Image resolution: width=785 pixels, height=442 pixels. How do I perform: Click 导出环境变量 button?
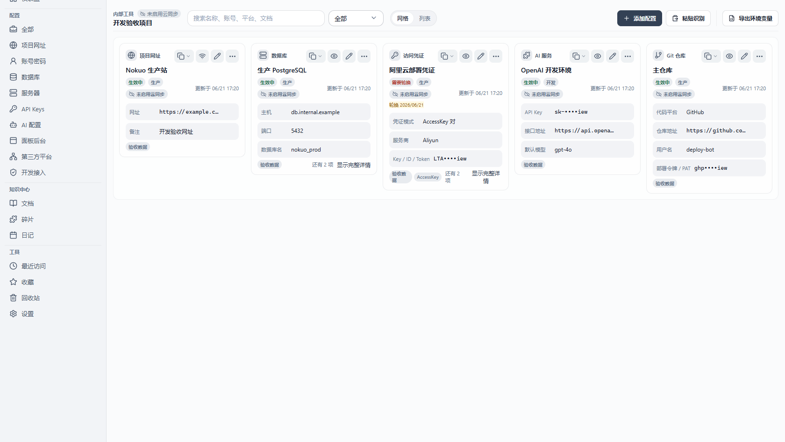point(750,18)
